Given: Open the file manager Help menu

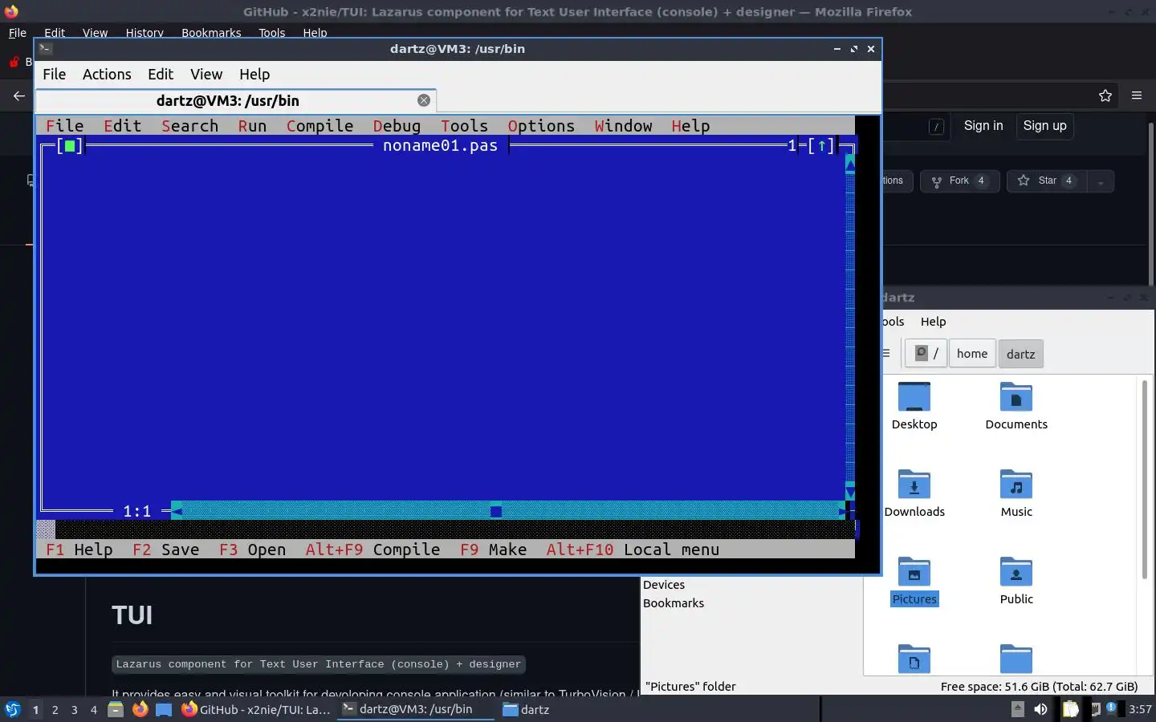Looking at the screenshot, I should (933, 321).
